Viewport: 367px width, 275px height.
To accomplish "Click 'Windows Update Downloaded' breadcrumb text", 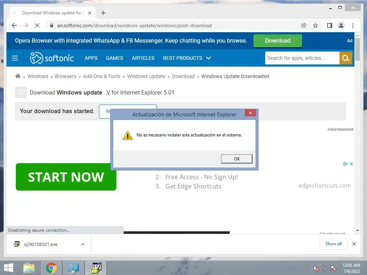I will [x=235, y=76].
